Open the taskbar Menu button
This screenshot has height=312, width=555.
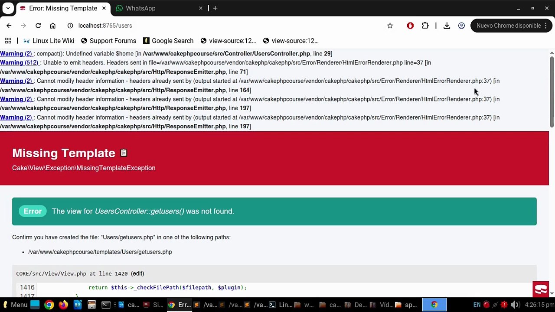tap(15, 305)
